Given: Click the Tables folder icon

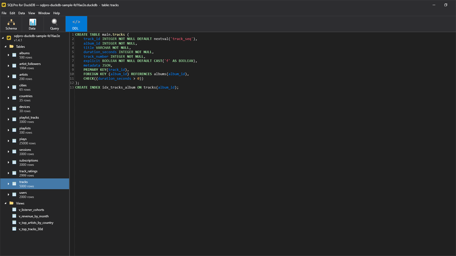Looking at the screenshot, I should (x=11, y=47).
